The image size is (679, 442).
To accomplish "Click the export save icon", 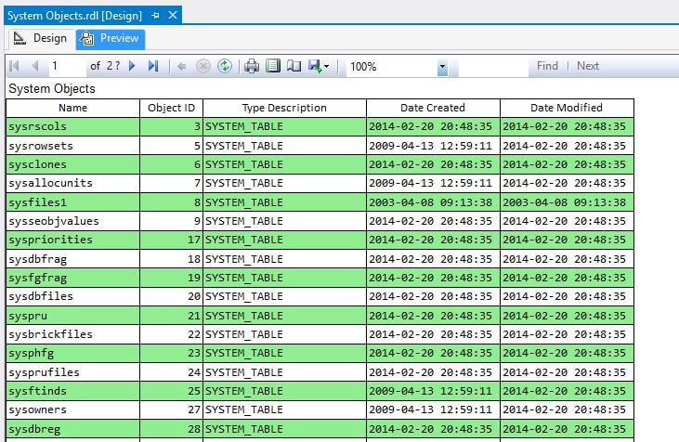I will (315, 66).
